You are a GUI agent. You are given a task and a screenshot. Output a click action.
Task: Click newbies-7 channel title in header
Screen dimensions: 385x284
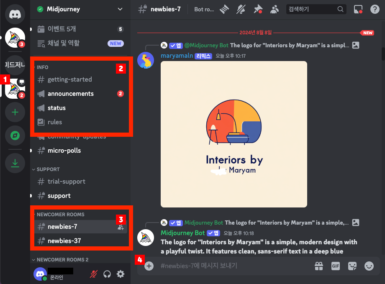point(165,9)
